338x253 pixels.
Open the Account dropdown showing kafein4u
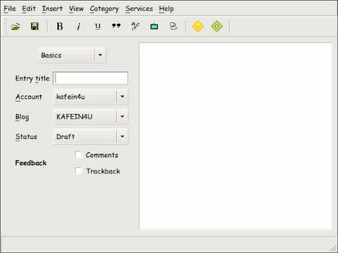click(90, 96)
